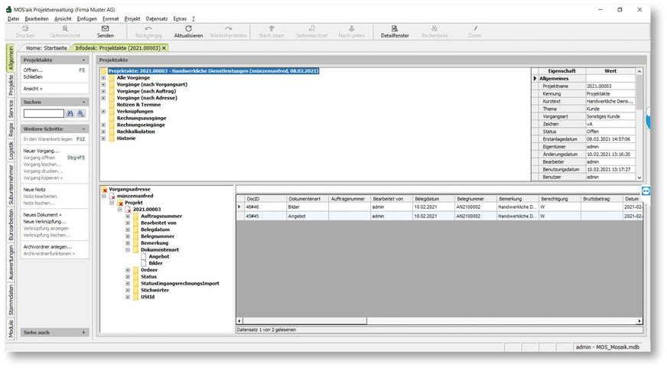Collapse the Dokumentenart tree node
Screen dimensions: 667x368
pos(128,249)
